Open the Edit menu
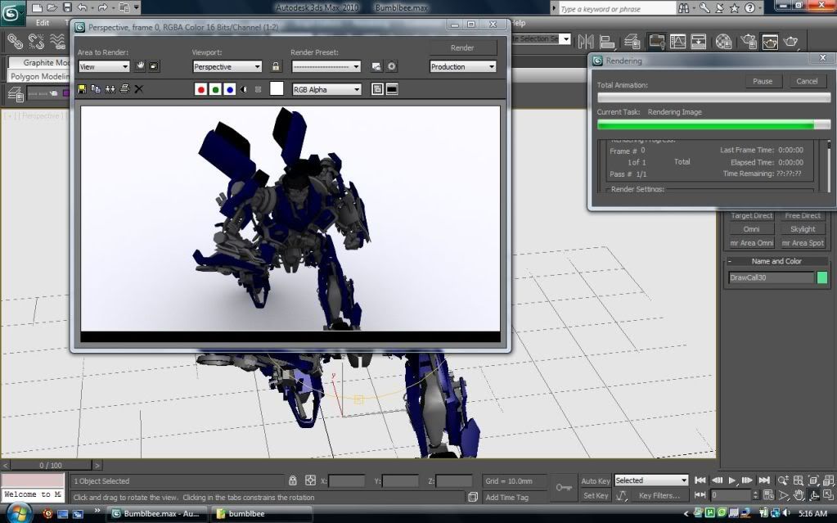Screen dimensions: 837x523 pyautogui.click(x=43, y=23)
